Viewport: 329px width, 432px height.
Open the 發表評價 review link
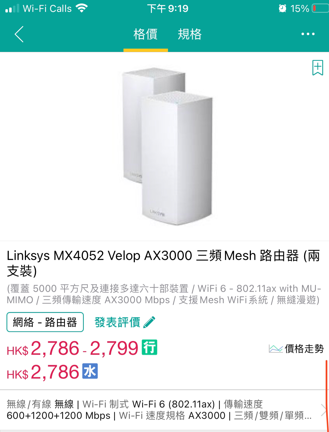(117, 322)
